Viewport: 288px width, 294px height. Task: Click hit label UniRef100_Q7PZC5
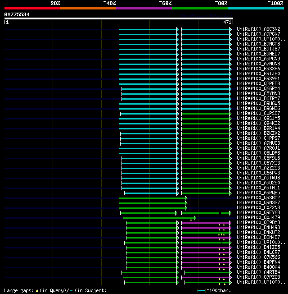coord(258,277)
